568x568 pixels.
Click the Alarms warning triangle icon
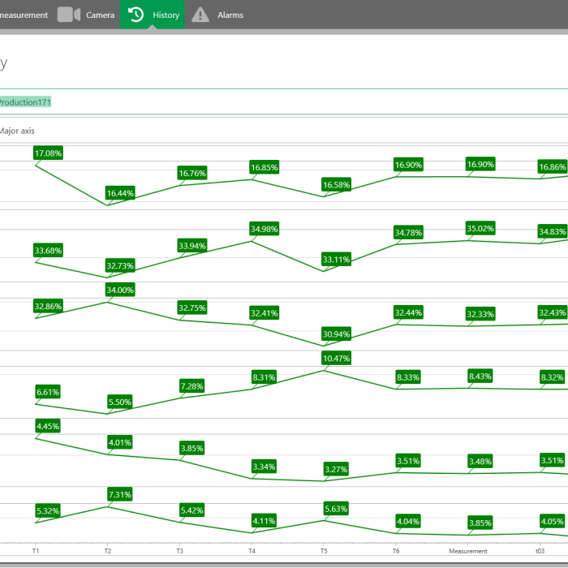click(200, 15)
